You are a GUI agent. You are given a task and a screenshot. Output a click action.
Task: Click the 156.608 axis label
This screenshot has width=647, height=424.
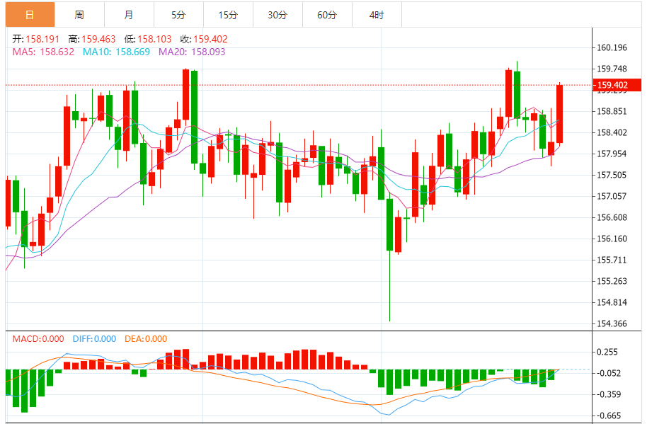coord(612,217)
